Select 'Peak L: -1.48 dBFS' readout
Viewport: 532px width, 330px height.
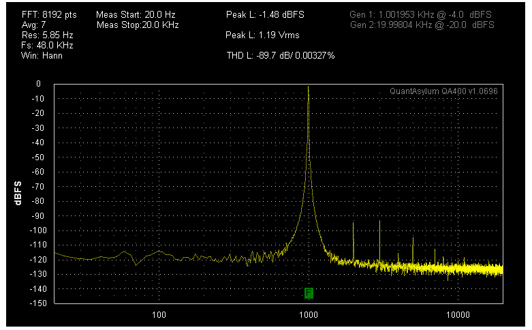265,14
